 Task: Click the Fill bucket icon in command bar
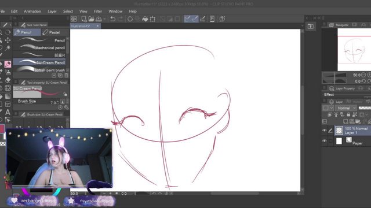pyautogui.click(x=145, y=19)
